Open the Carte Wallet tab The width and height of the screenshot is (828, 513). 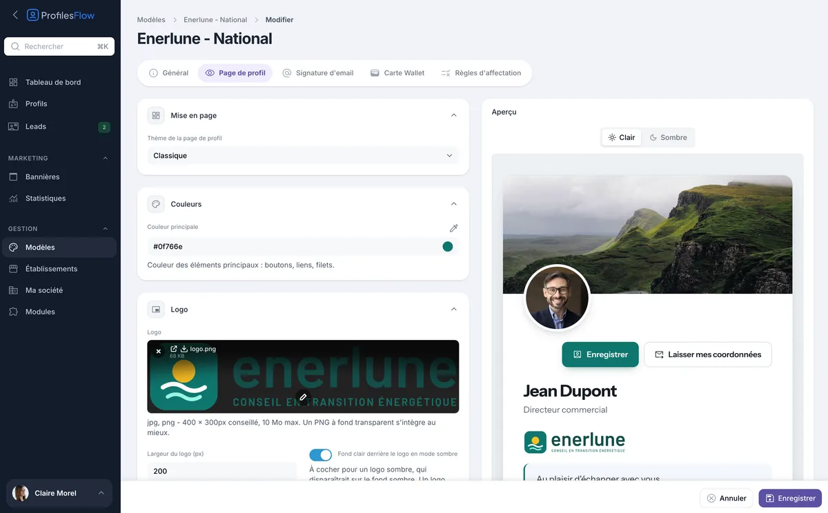[397, 73]
